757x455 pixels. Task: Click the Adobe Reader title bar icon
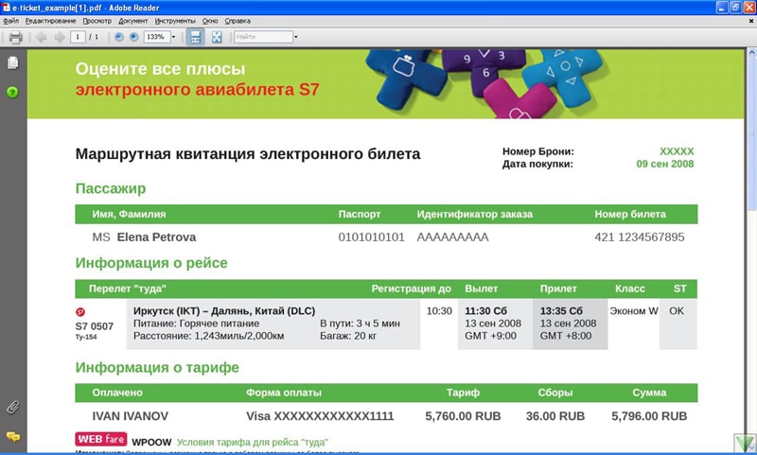click(6, 8)
